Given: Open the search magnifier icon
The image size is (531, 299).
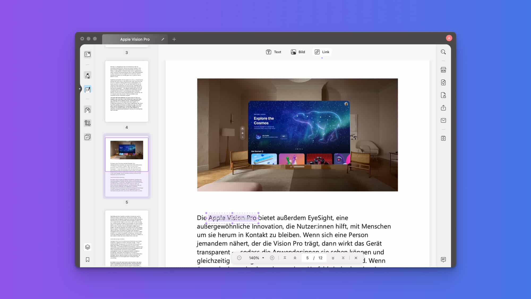Looking at the screenshot, I should (x=443, y=52).
